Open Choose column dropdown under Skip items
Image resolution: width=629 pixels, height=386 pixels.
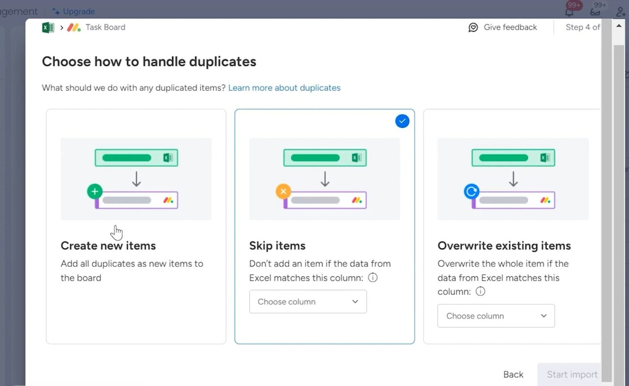(308, 302)
